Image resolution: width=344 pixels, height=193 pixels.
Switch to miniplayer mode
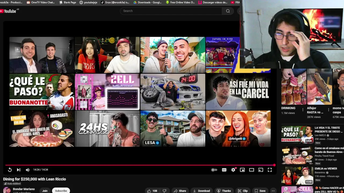[242, 170]
